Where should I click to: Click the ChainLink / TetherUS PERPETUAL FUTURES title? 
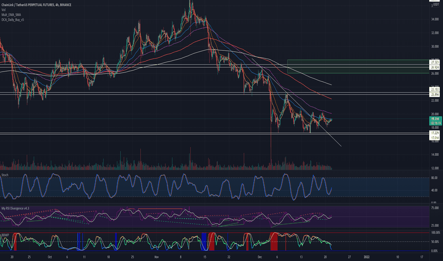[x=36, y=5]
